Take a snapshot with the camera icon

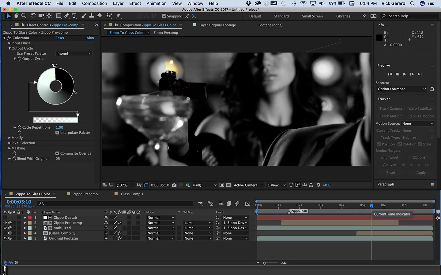click(x=174, y=185)
